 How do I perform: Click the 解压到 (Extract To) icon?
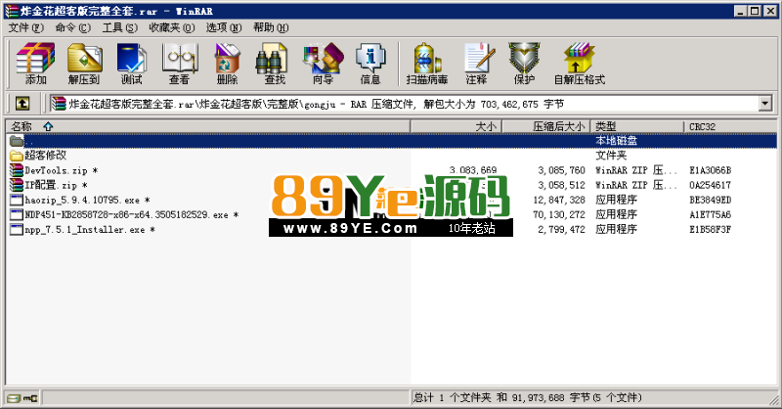[84, 65]
